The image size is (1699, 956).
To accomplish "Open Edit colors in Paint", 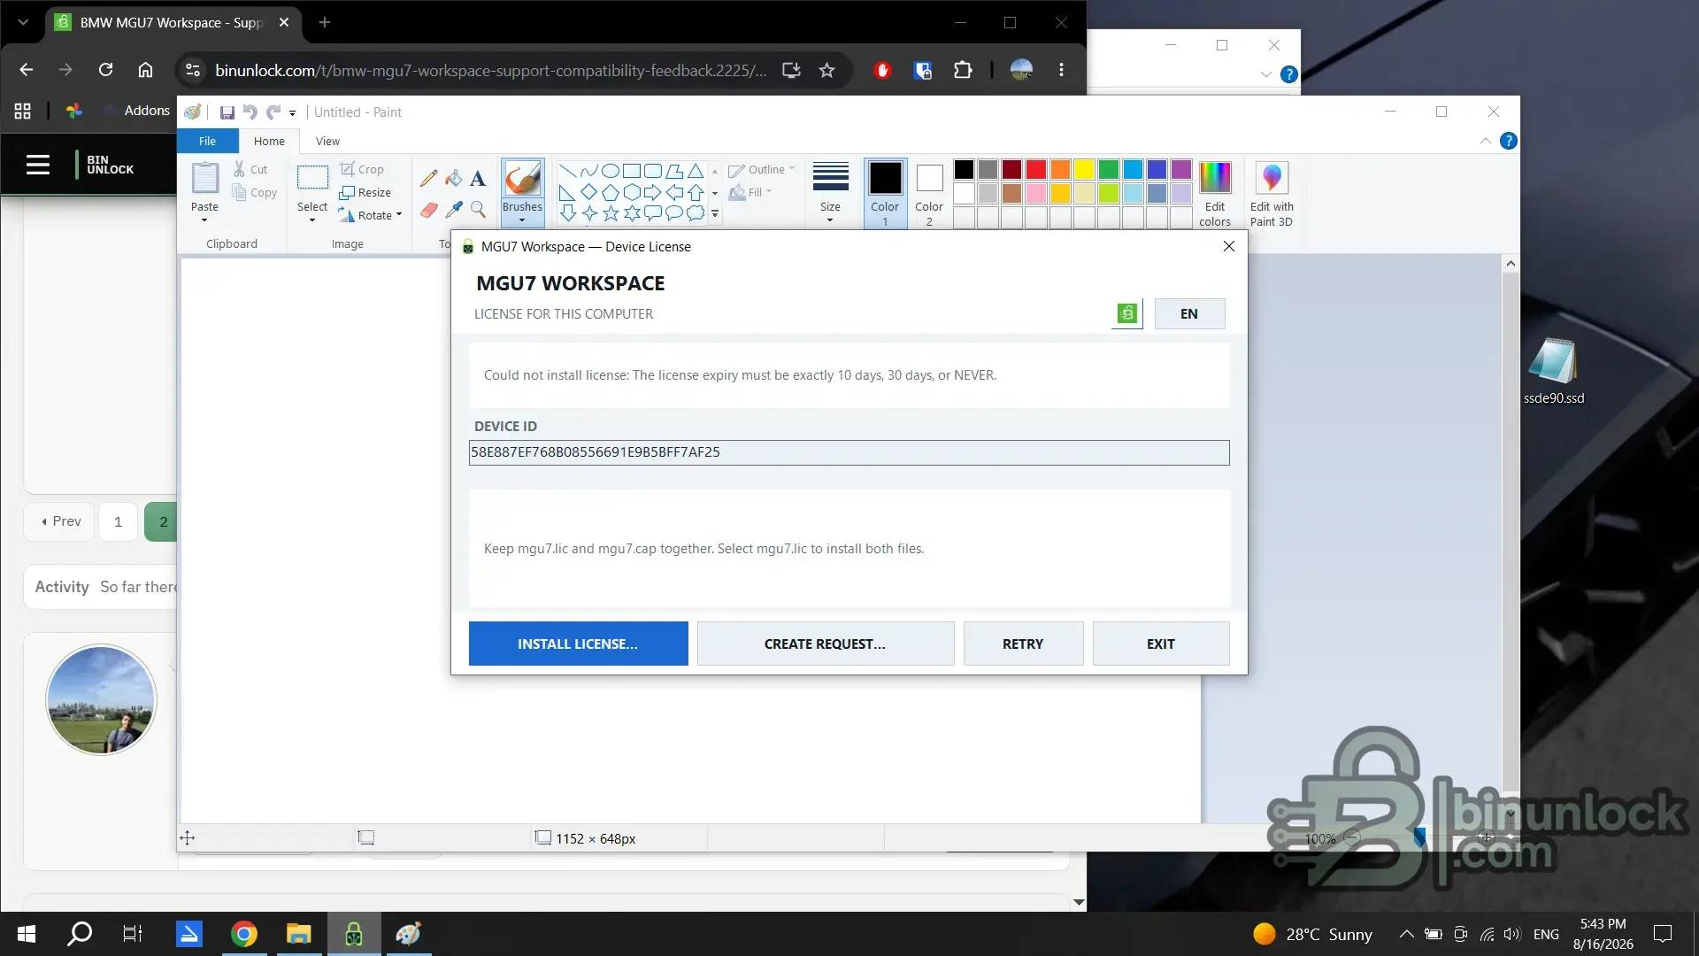I will (1215, 194).
